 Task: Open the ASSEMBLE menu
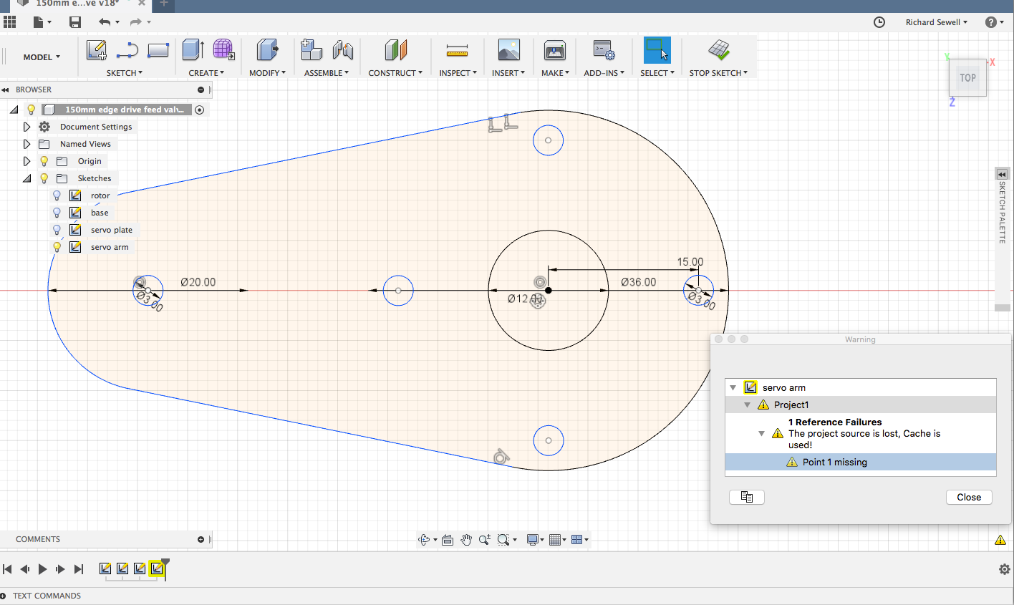pyautogui.click(x=326, y=73)
